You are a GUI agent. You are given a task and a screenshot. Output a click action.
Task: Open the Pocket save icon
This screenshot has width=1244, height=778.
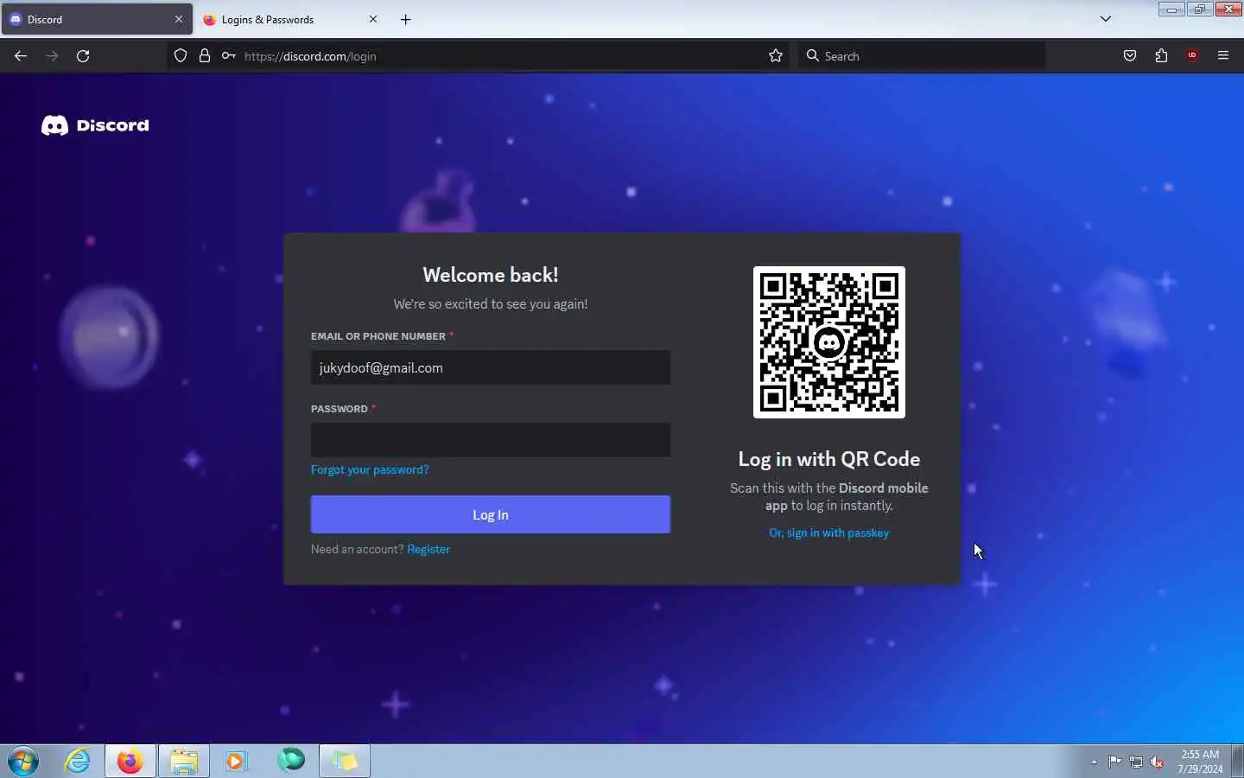click(1130, 56)
